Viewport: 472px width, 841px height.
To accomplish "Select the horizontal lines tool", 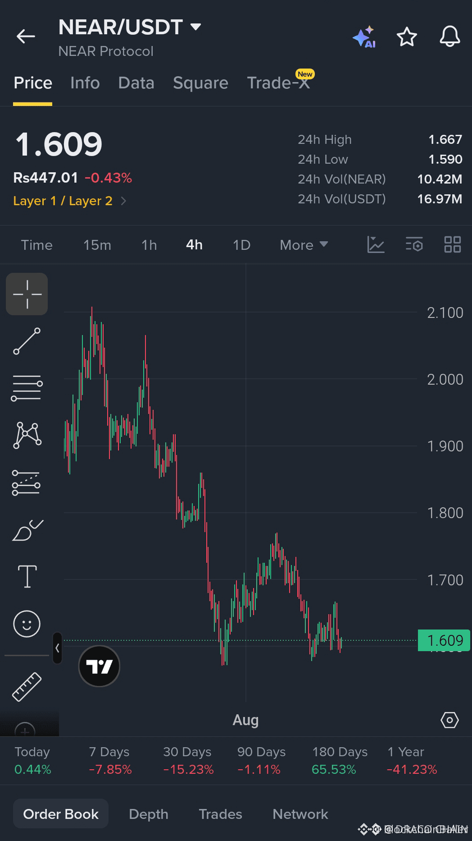I will tap(27, 388).
